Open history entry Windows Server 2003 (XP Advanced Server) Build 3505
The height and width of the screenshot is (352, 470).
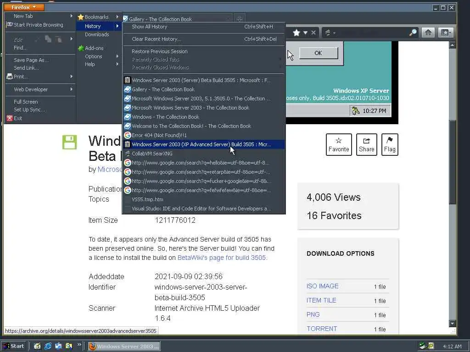[x=204, y=144]
